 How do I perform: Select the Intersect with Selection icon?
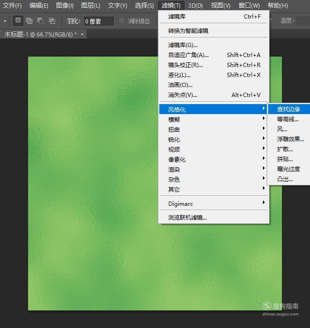[52, 21]
